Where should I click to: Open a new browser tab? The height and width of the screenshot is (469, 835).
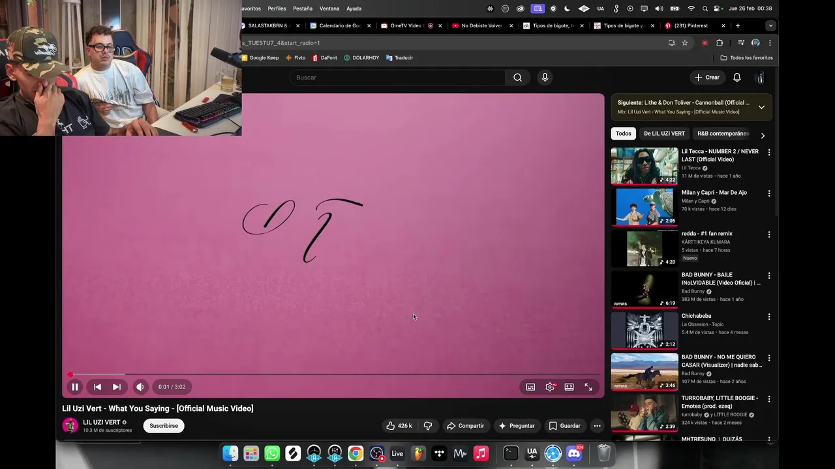tap(738, 26)
